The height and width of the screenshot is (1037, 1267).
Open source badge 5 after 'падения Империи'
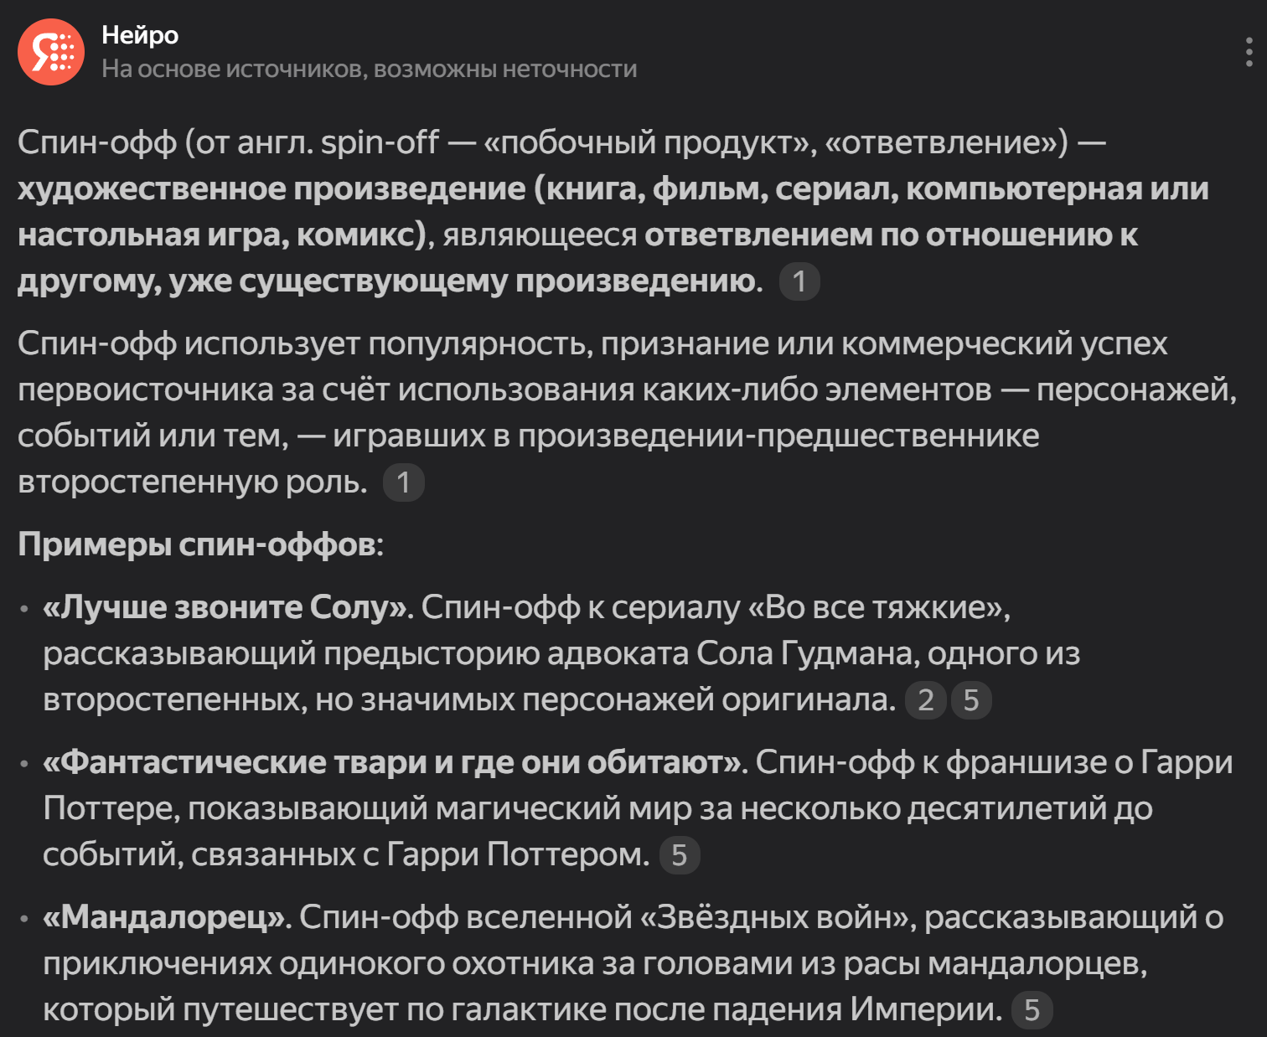pyautogui.click(x=1032, y=1010)
